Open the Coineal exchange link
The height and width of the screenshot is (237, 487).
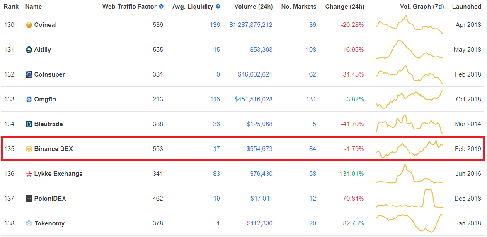tap(45, 25)
